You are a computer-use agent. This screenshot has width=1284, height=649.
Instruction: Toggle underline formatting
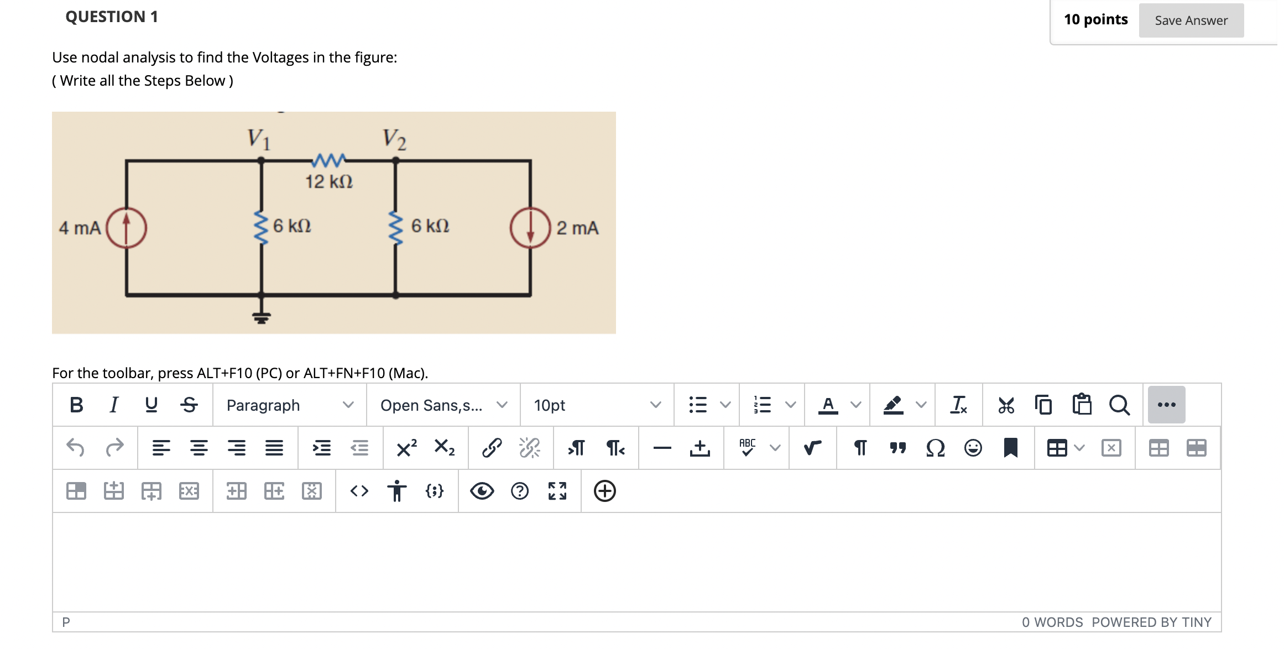click(151, 405)
